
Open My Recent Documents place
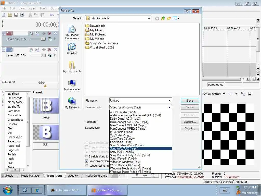click(x=72, y=32)
